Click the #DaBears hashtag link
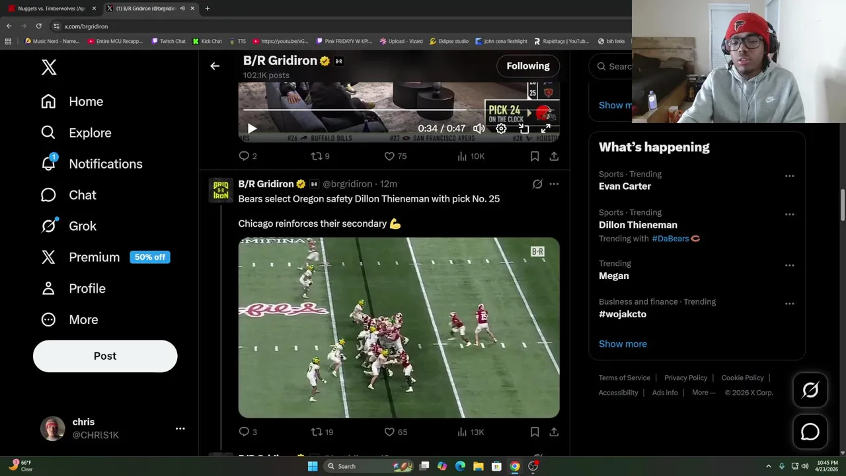 click(x=670, y=238)
